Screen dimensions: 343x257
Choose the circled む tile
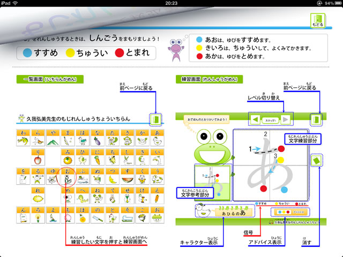pyautogui.click(x=68, y=176)
